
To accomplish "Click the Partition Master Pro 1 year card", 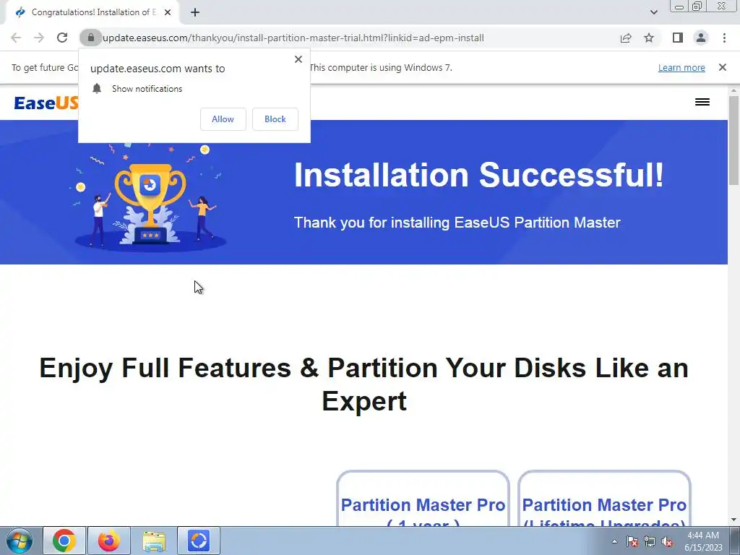I will [423, 498].
